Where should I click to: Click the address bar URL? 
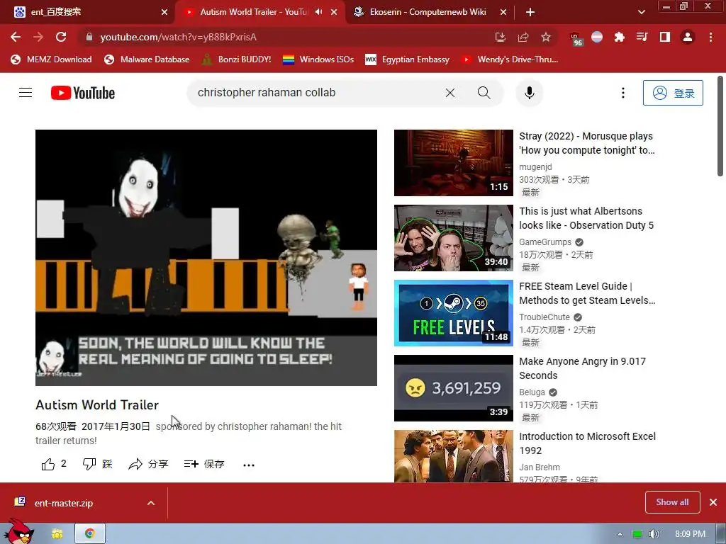[x=178, y=37]
